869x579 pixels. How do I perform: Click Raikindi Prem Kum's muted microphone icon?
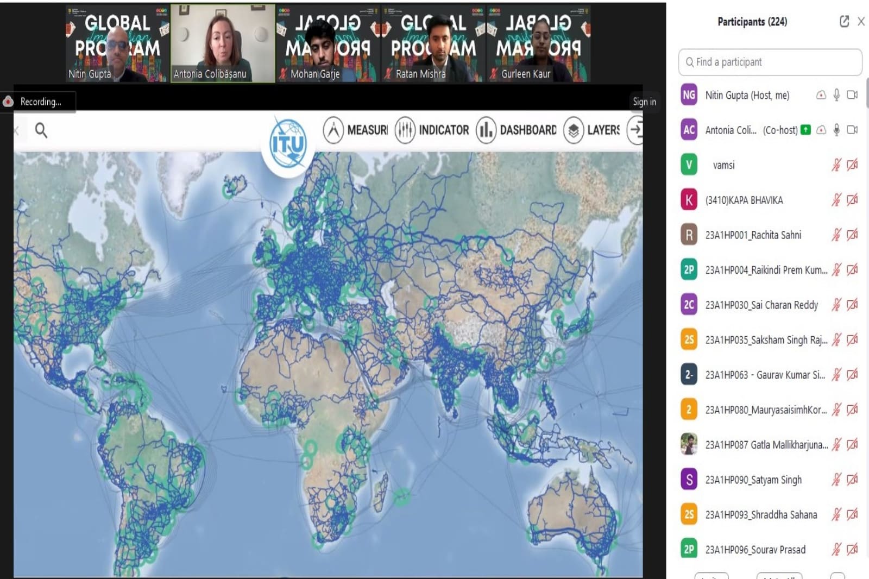point(836,269)
